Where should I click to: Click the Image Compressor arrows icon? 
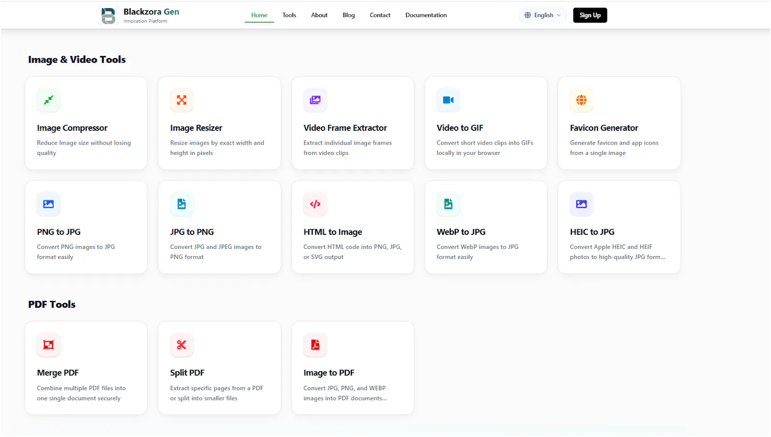point(49,100)
